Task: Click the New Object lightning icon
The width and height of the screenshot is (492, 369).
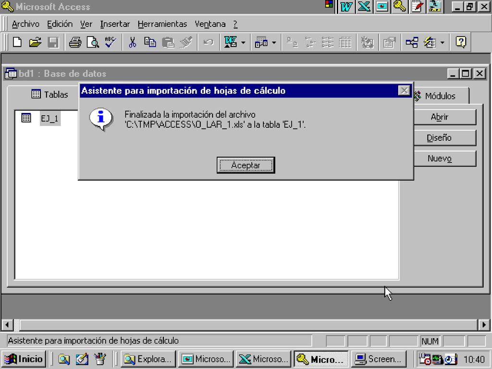Action: (430, 42)
